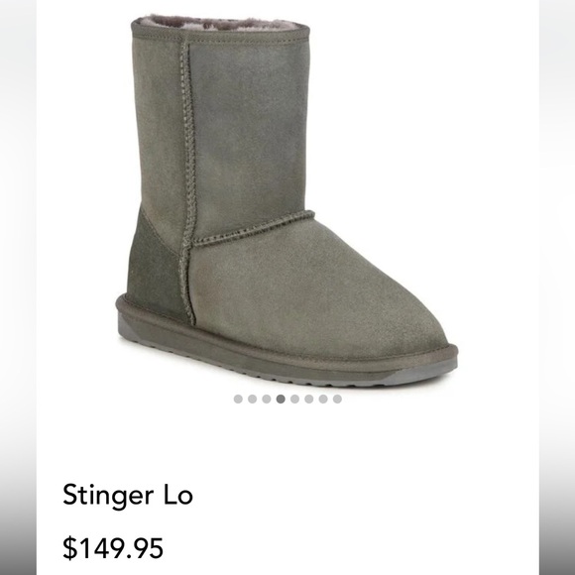Open the gray boot product photo

287,201
